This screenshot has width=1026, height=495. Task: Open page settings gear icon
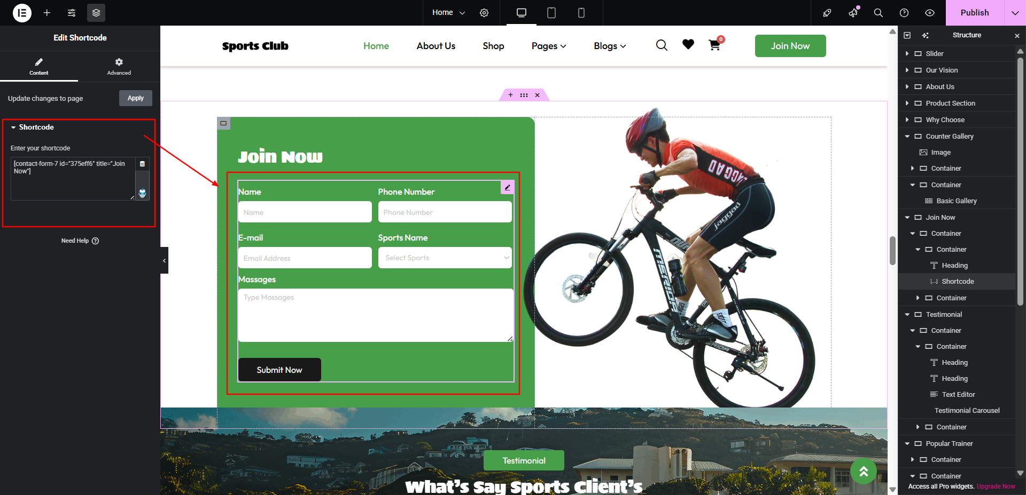point(484,13)
